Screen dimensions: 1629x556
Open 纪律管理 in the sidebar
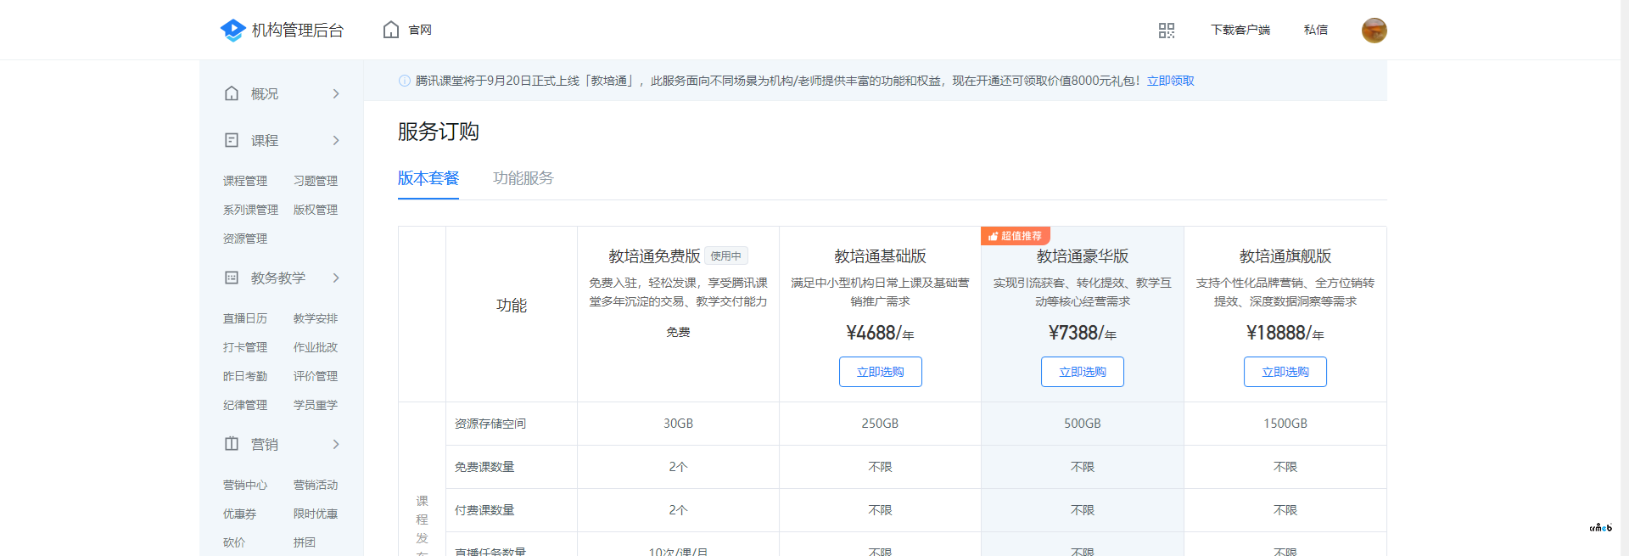click(x=245, y=405)
